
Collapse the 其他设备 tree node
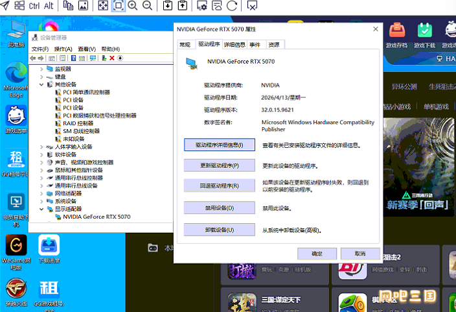[x=41, y=84]
